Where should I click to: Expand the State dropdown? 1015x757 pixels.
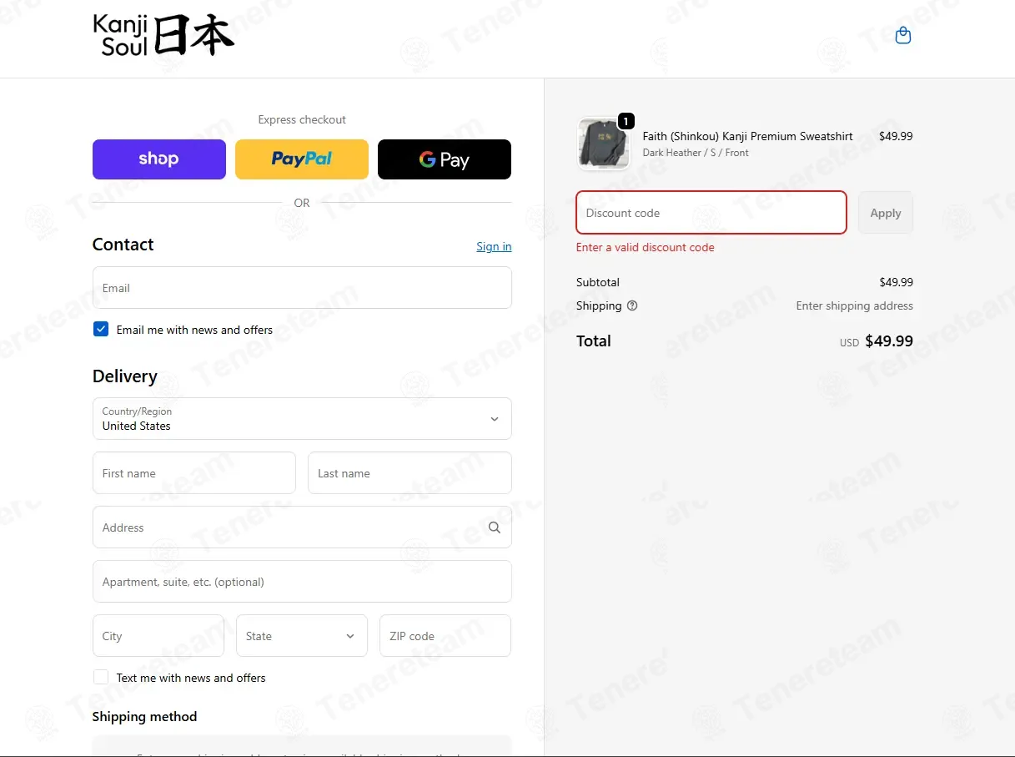tap(302, 636)
